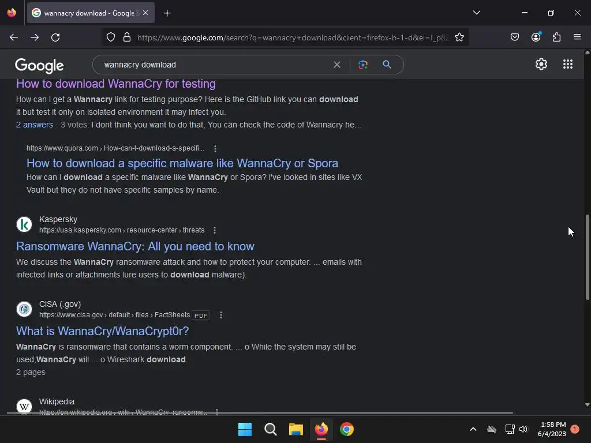Expand the list all tabs chevron

(476, 13)
